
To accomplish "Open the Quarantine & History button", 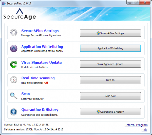I will tap(110, 112).
